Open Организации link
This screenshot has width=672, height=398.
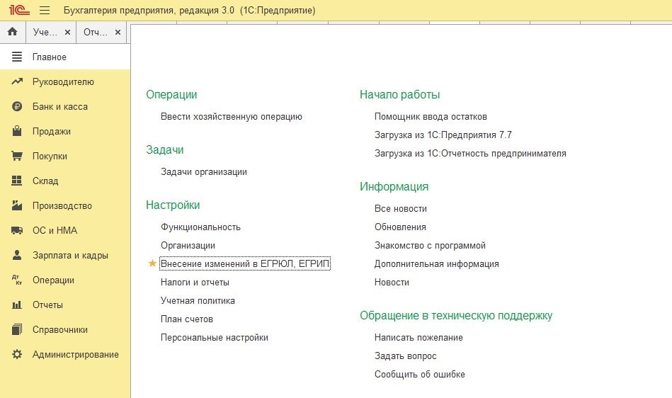pyautogui.click(x=188, y=246)
